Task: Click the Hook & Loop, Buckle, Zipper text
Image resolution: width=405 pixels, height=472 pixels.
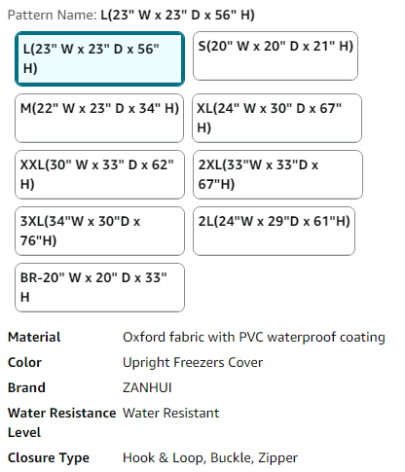Action: click(x=210, y=457)
